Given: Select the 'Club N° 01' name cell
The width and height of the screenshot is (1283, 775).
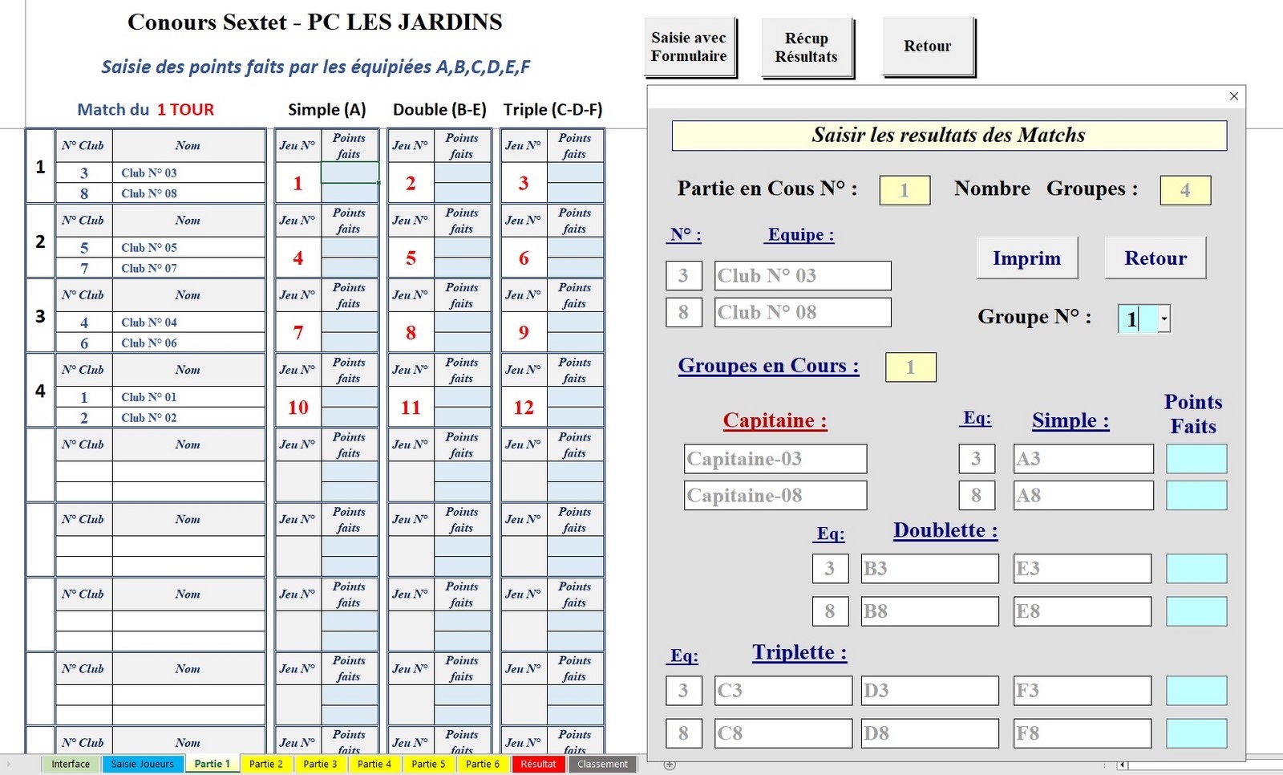Looking at the screenshot, I should click(x=188, y=396).
